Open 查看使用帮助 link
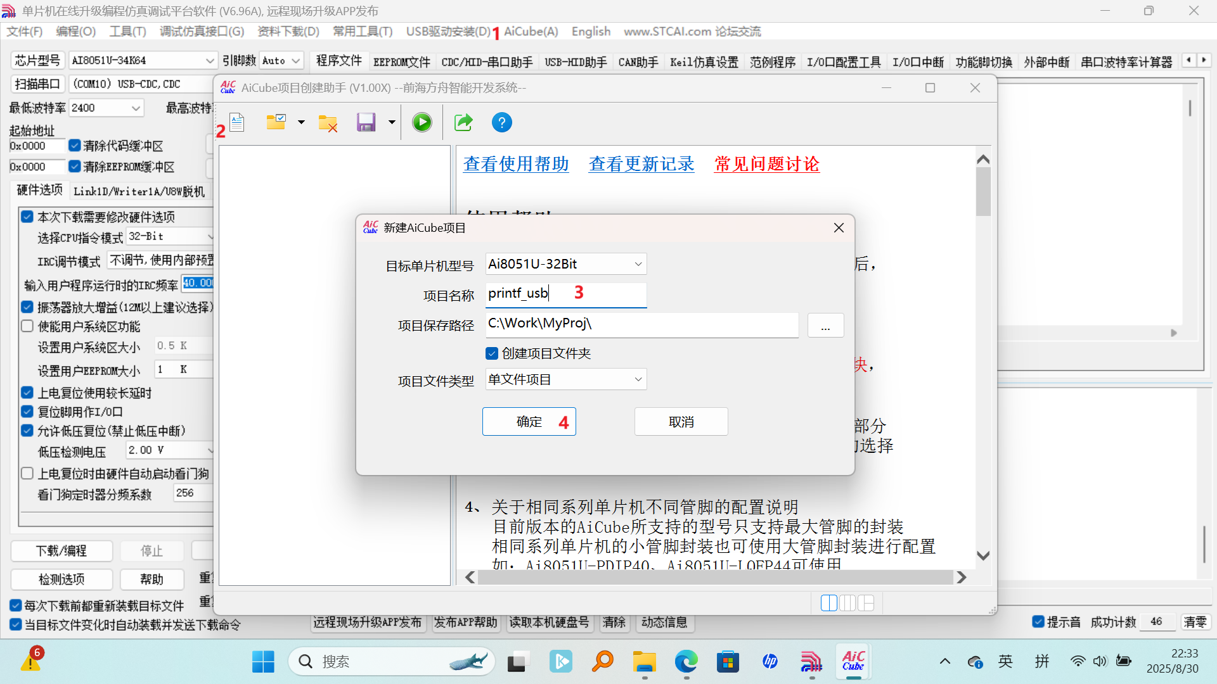The width and height of the screenshot is (1217, 684). point(516,164)
